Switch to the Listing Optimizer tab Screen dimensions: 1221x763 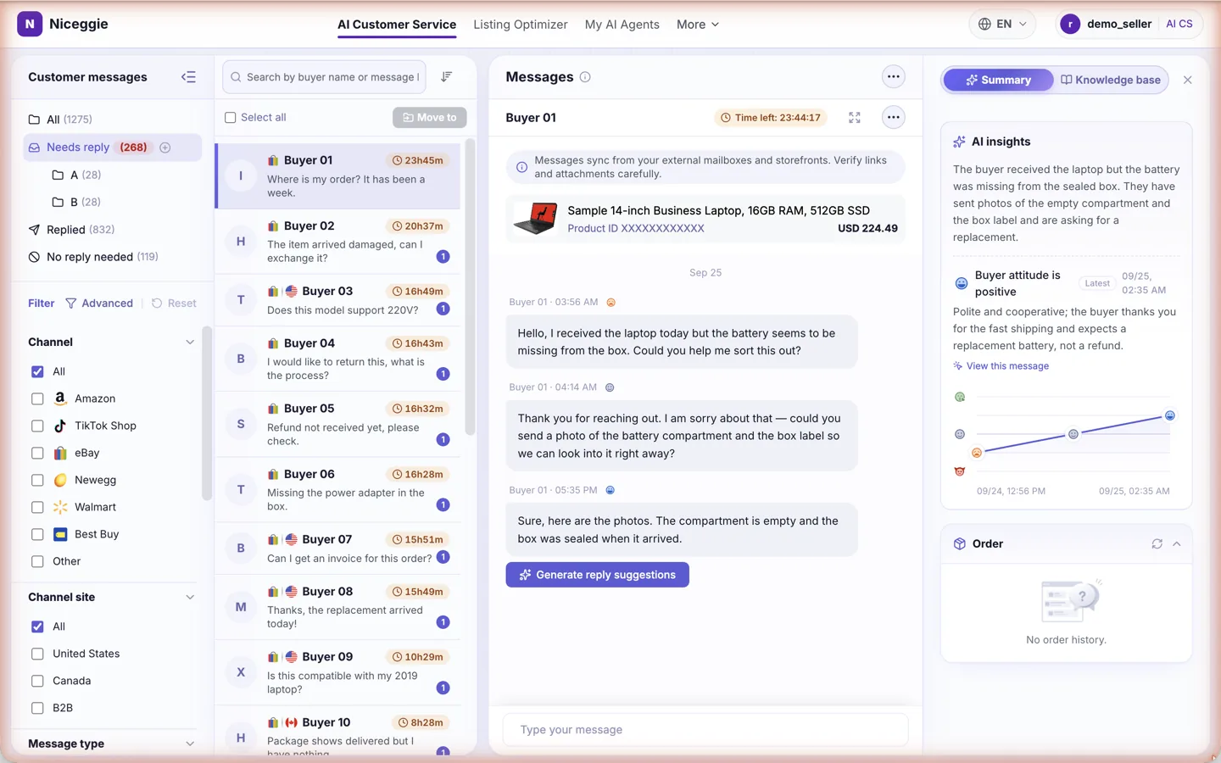521,25
